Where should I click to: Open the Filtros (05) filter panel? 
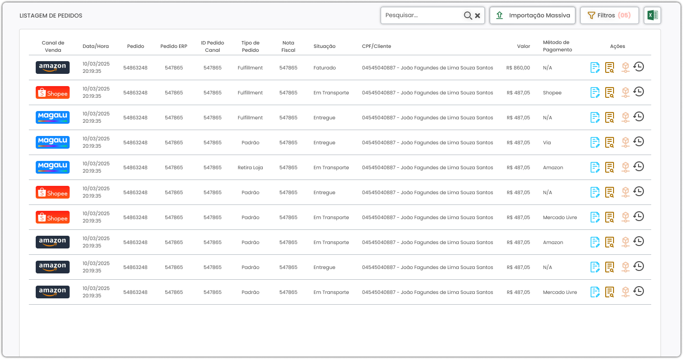609,16
